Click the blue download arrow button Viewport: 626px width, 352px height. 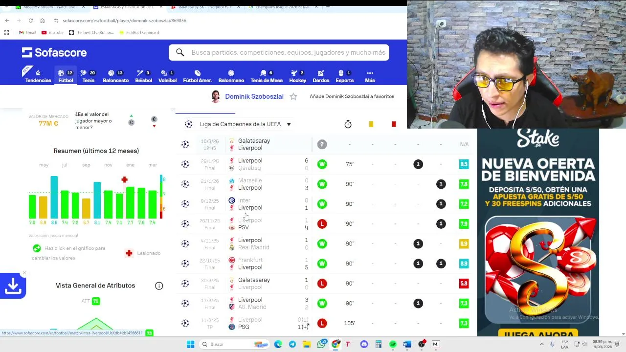[13, 286]
